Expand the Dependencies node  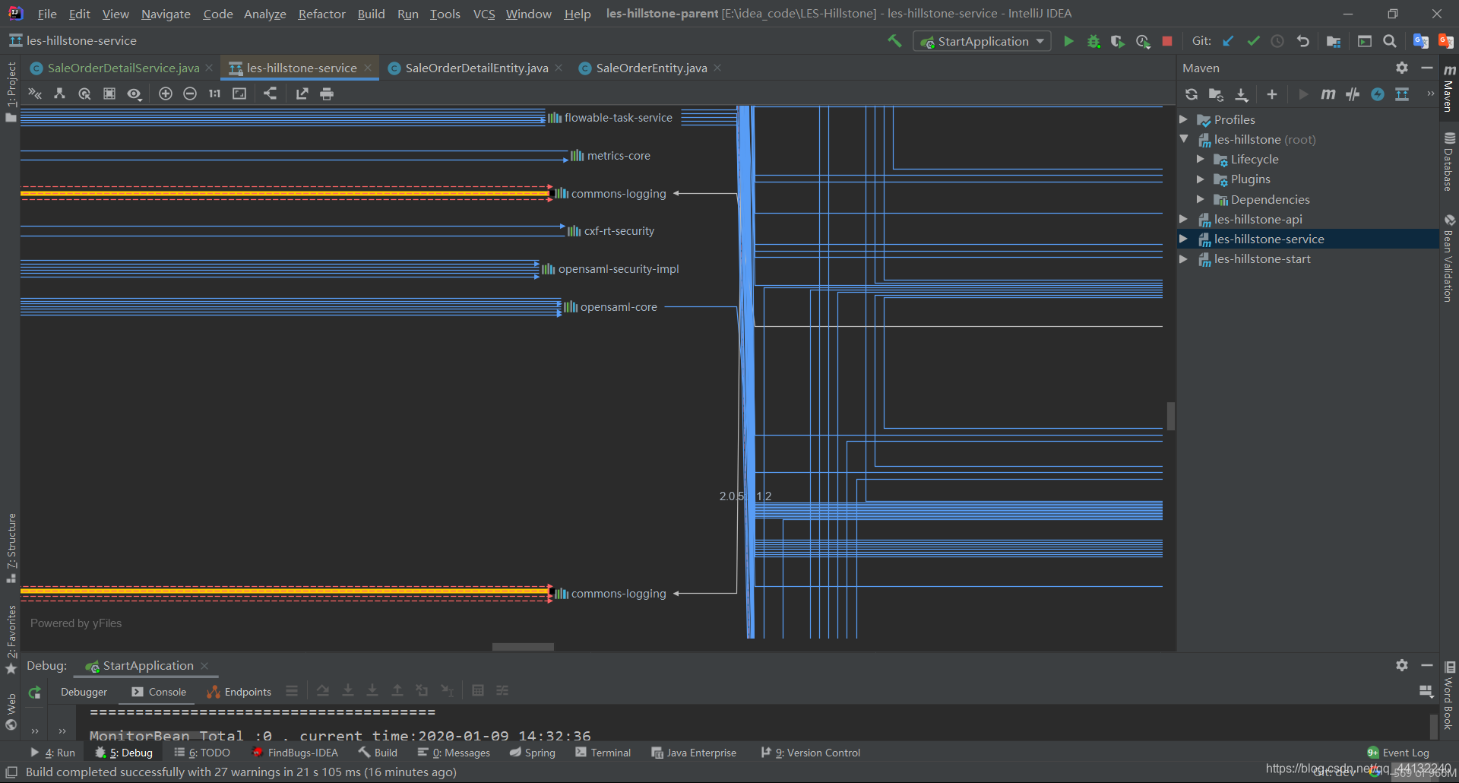(1201, 199)
